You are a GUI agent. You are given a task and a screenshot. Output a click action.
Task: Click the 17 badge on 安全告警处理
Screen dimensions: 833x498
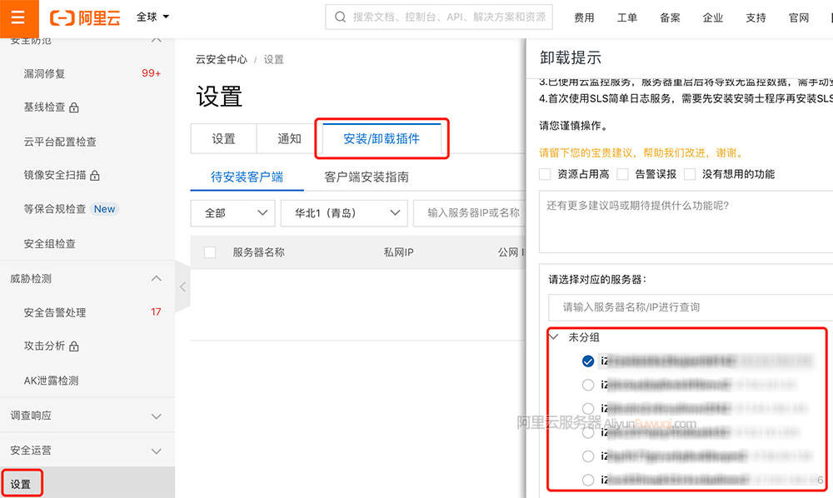(156, 312)
